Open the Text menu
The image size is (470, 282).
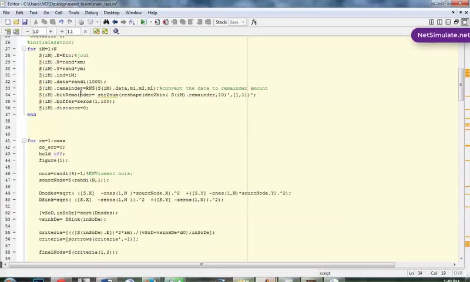(33, 12)
